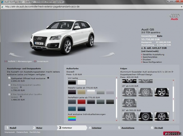Select the dark charcoal Perleffekt swatch
Viewport: 183px width, 136px height.
pyautogui.click(x=91, y=102)
